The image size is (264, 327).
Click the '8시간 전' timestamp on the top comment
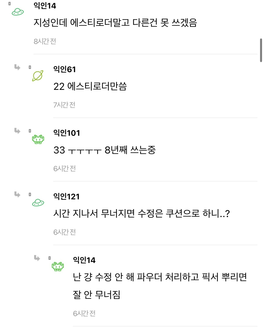(x=45, y=41)
